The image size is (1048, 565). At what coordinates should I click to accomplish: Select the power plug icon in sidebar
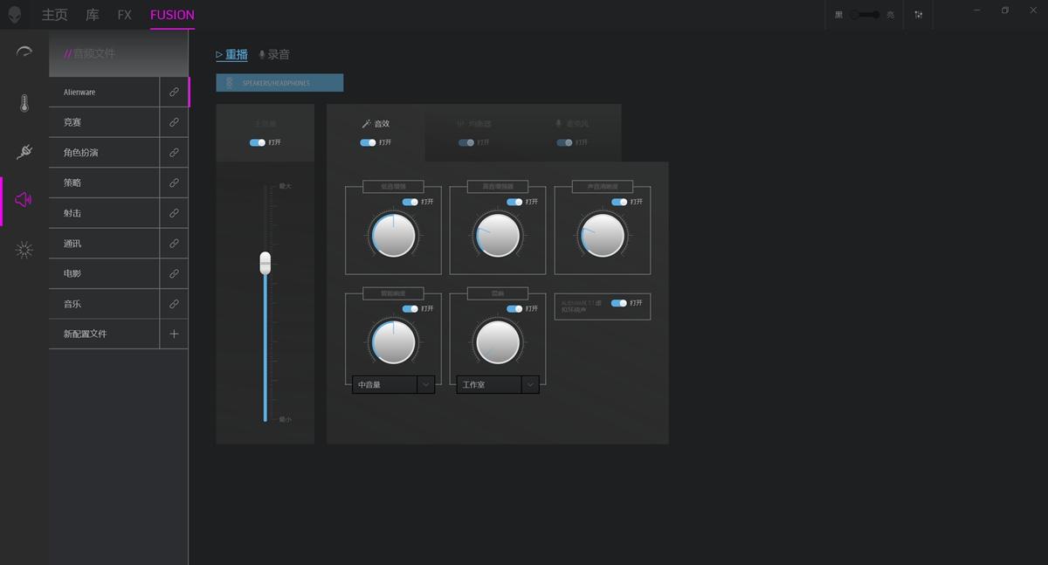(24, 152)
